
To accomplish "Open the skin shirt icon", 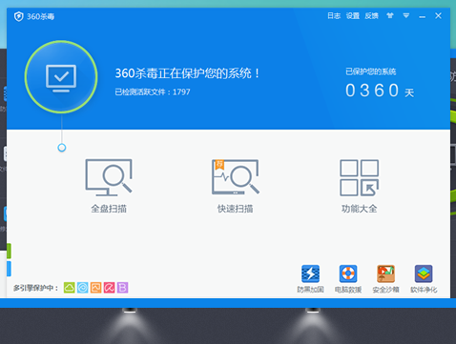I will pyautogui.click(x=390, y=15).
